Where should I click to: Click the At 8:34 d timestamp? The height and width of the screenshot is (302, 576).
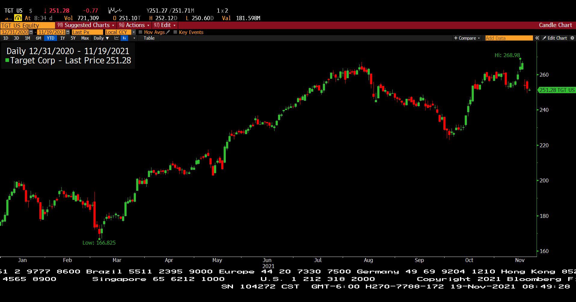point(38,18)
